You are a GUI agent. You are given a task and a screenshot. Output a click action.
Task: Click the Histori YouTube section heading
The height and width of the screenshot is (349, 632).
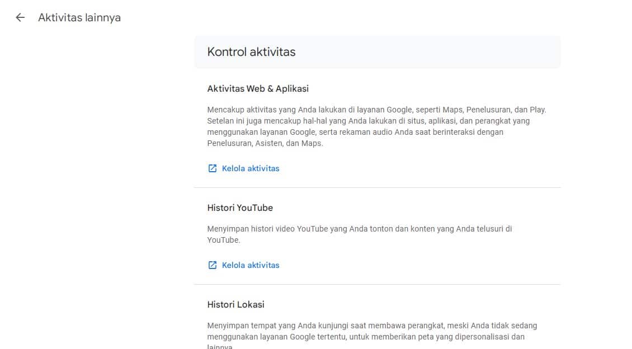(x=240, y=207)
